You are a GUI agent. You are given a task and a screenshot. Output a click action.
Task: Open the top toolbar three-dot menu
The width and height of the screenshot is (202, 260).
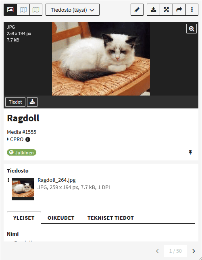click(x=192, y=10)
